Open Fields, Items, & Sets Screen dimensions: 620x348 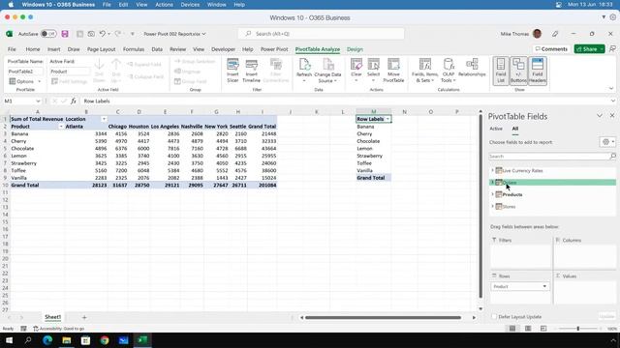pos(424,71)
